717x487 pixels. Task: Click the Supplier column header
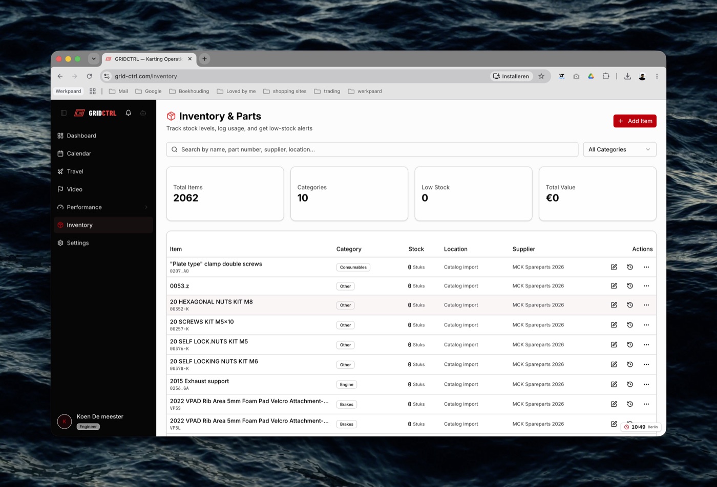(x=524, y=249)
